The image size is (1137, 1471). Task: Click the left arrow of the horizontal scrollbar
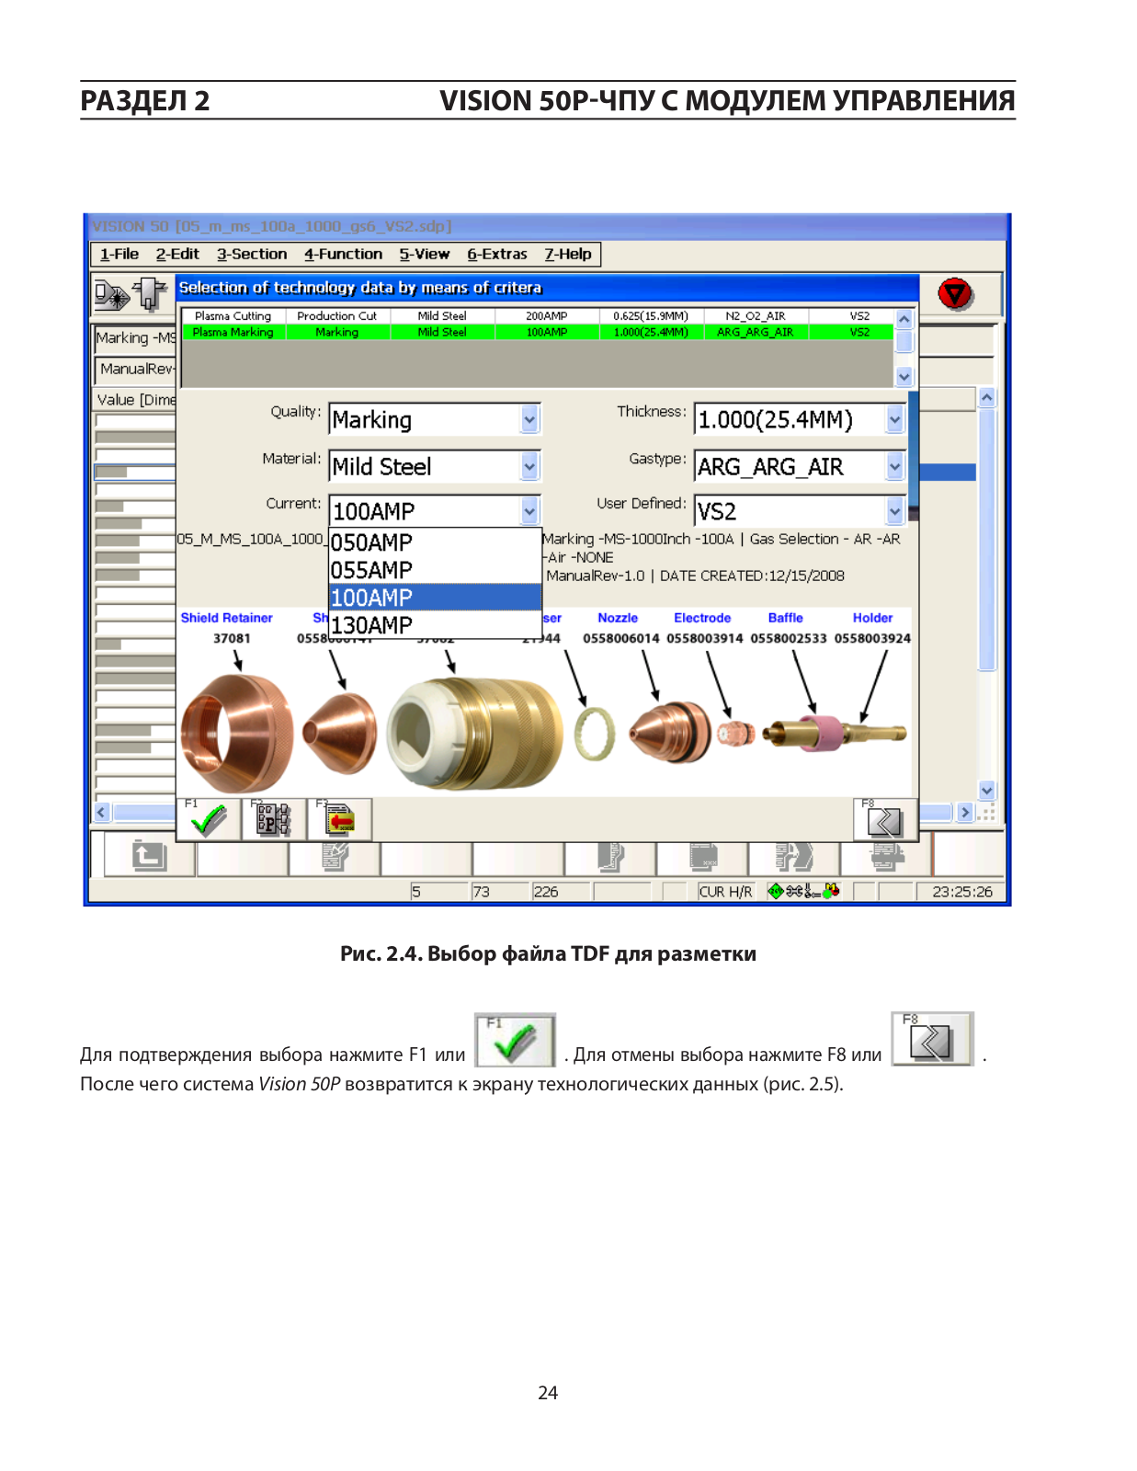pos(102,812)
